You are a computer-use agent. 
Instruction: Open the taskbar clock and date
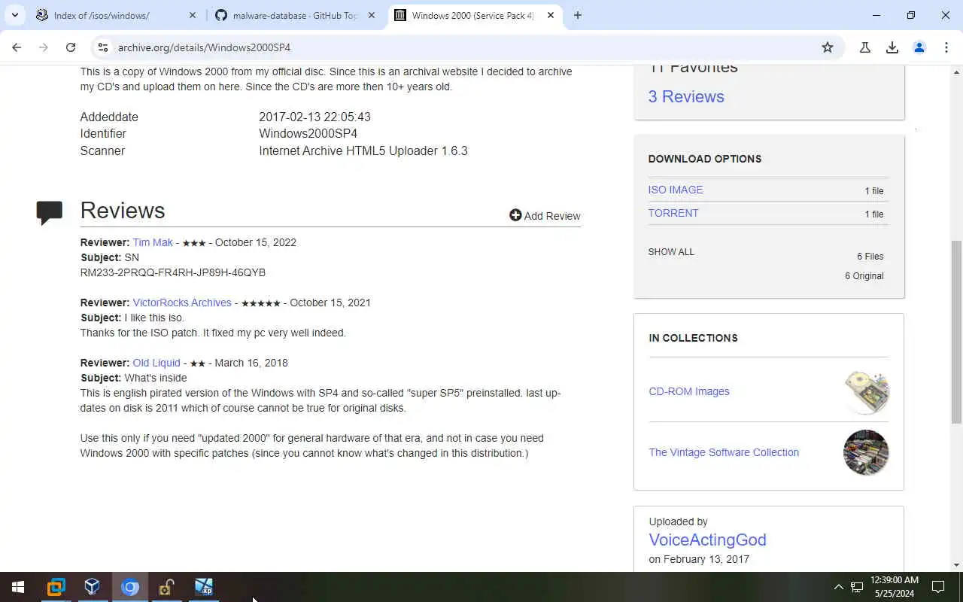[x=894, y=587]
